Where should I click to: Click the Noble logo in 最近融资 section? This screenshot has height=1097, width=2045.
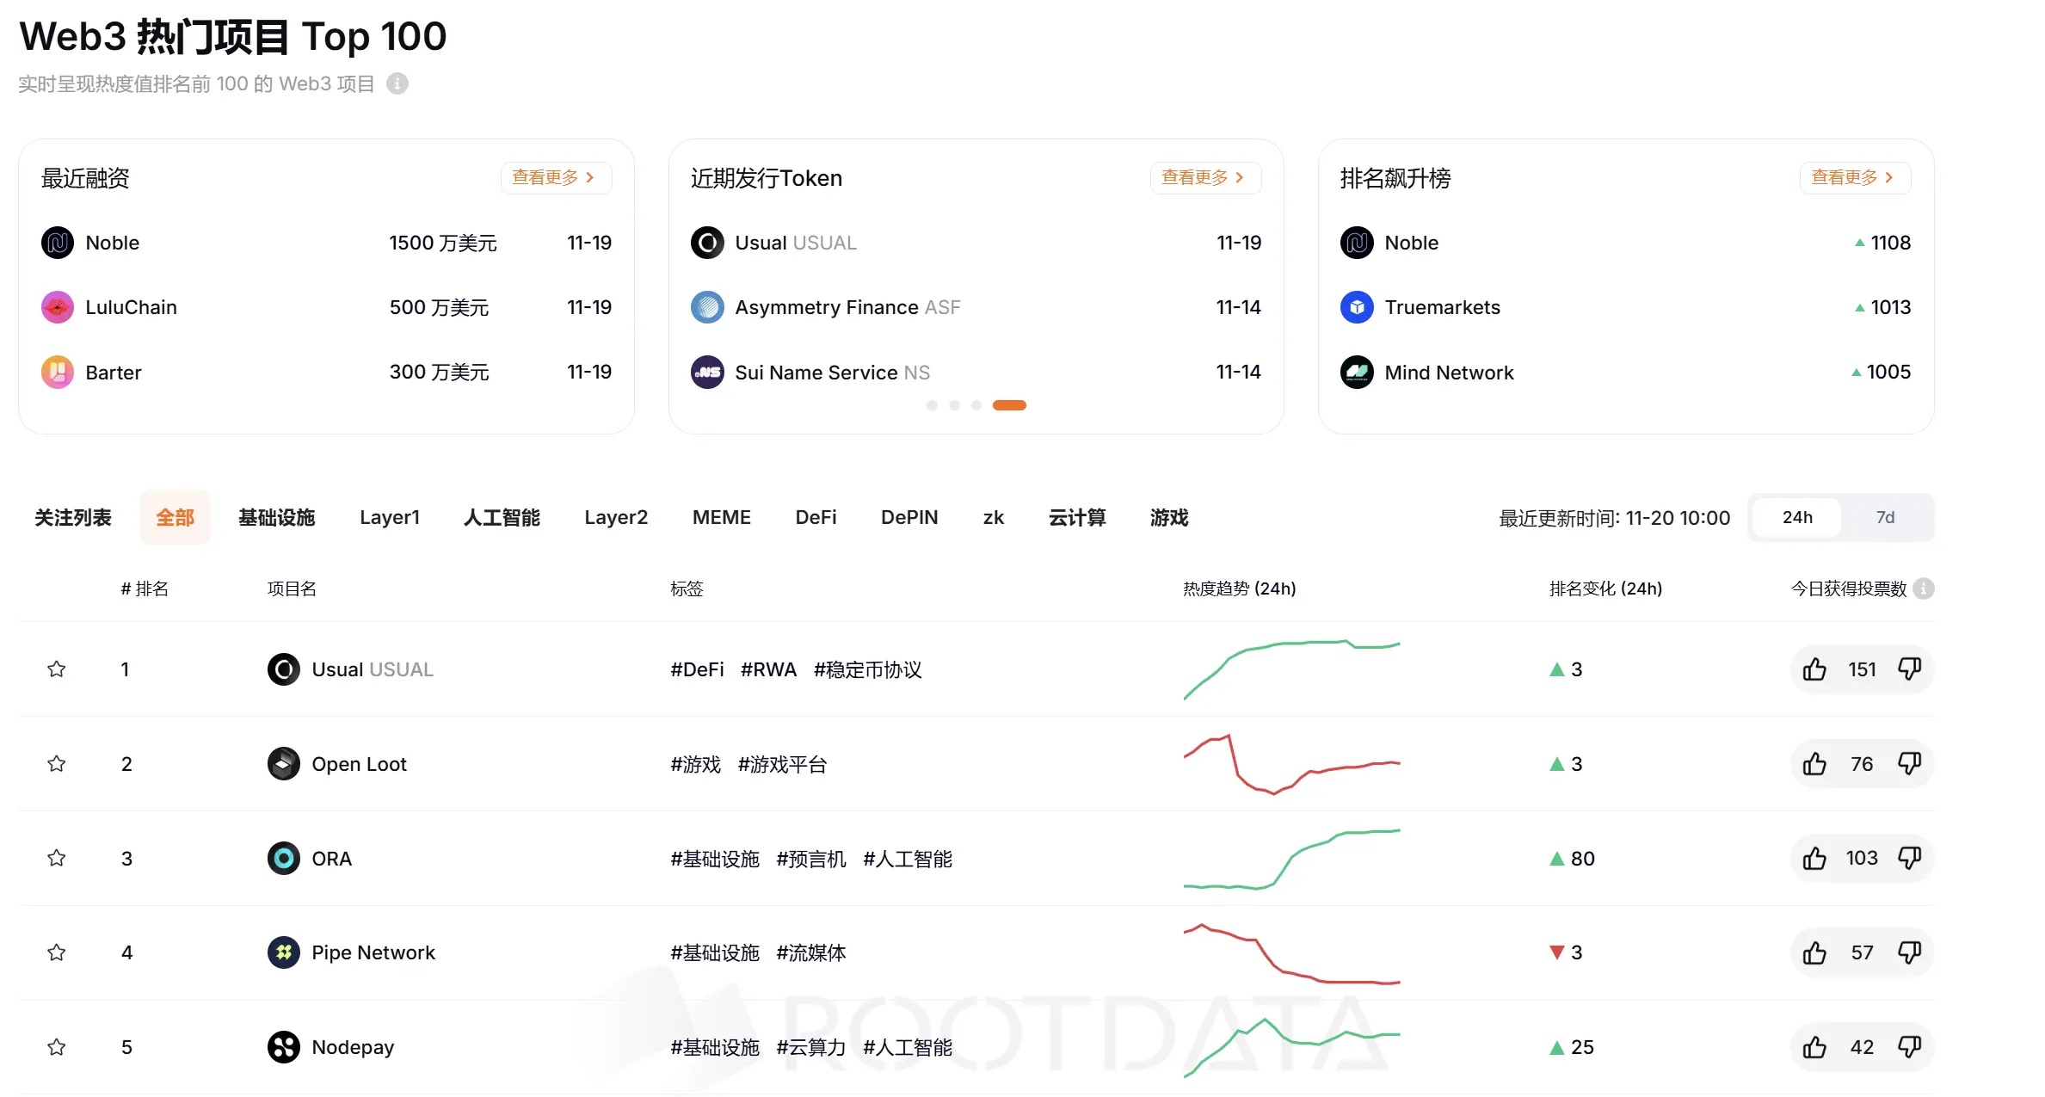click(57, 243)
